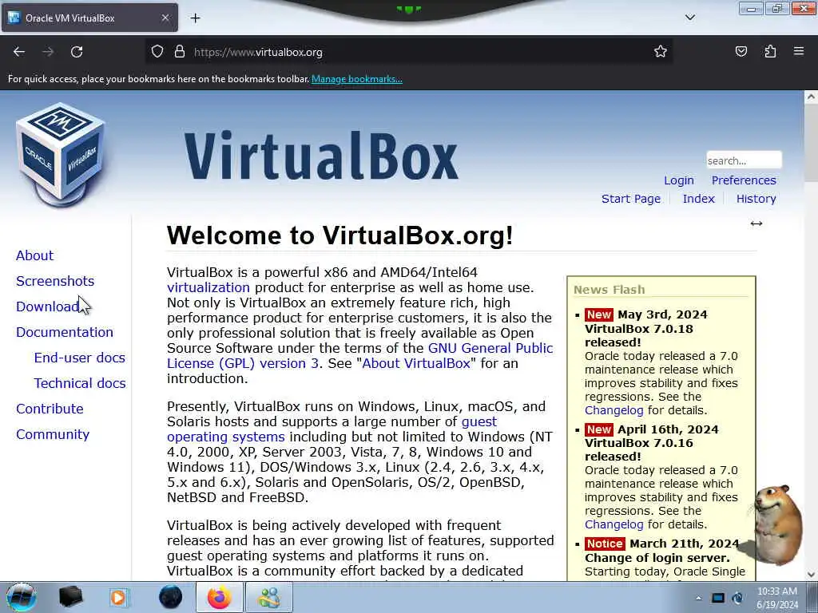Go back using the browser back arrow

[19, 52]
